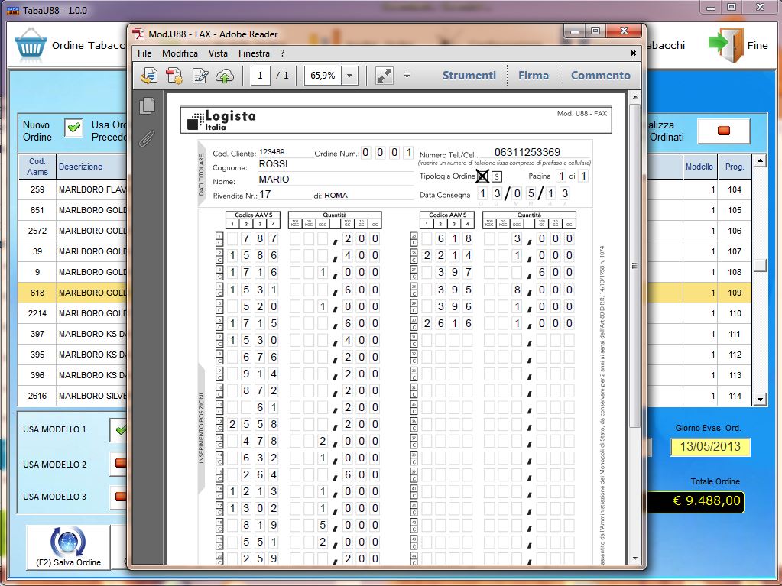Click the Prog. cell 114

pos(734,396)
